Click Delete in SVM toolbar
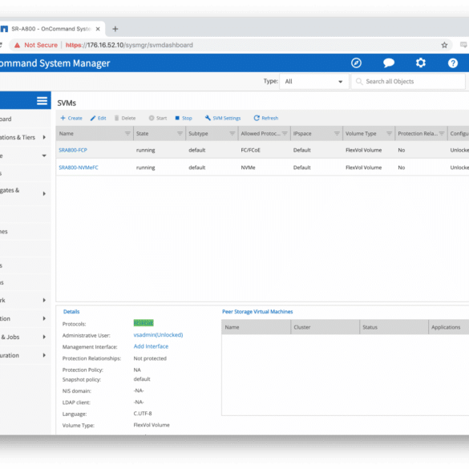The width and height of the screenshot is (469, 469). (125, 118)
